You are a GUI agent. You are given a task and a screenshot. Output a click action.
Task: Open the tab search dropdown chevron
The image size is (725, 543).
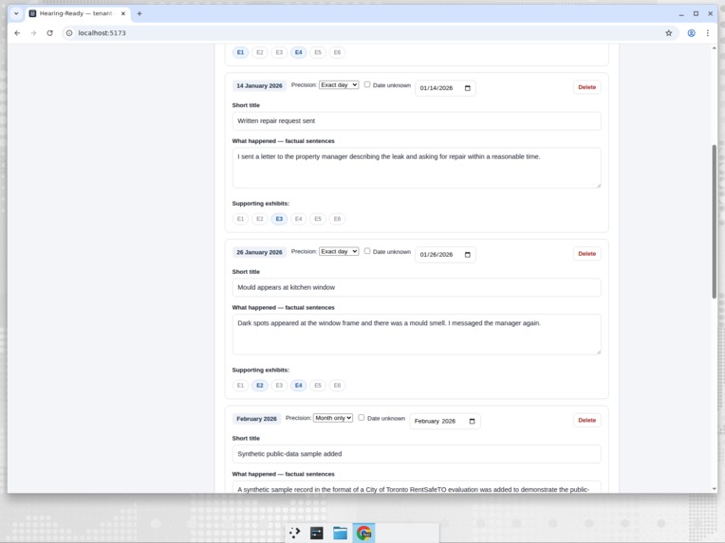pos(16,14)
